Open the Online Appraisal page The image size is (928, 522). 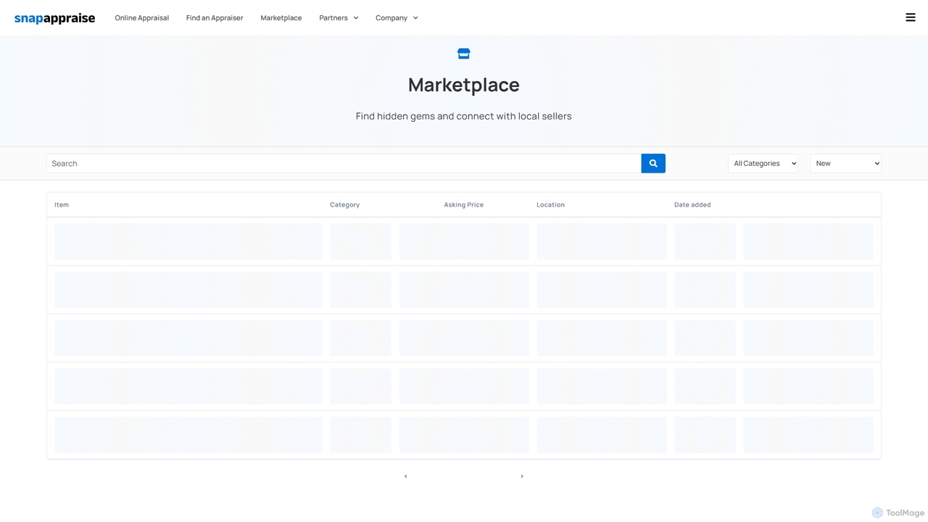click(141, 17)
